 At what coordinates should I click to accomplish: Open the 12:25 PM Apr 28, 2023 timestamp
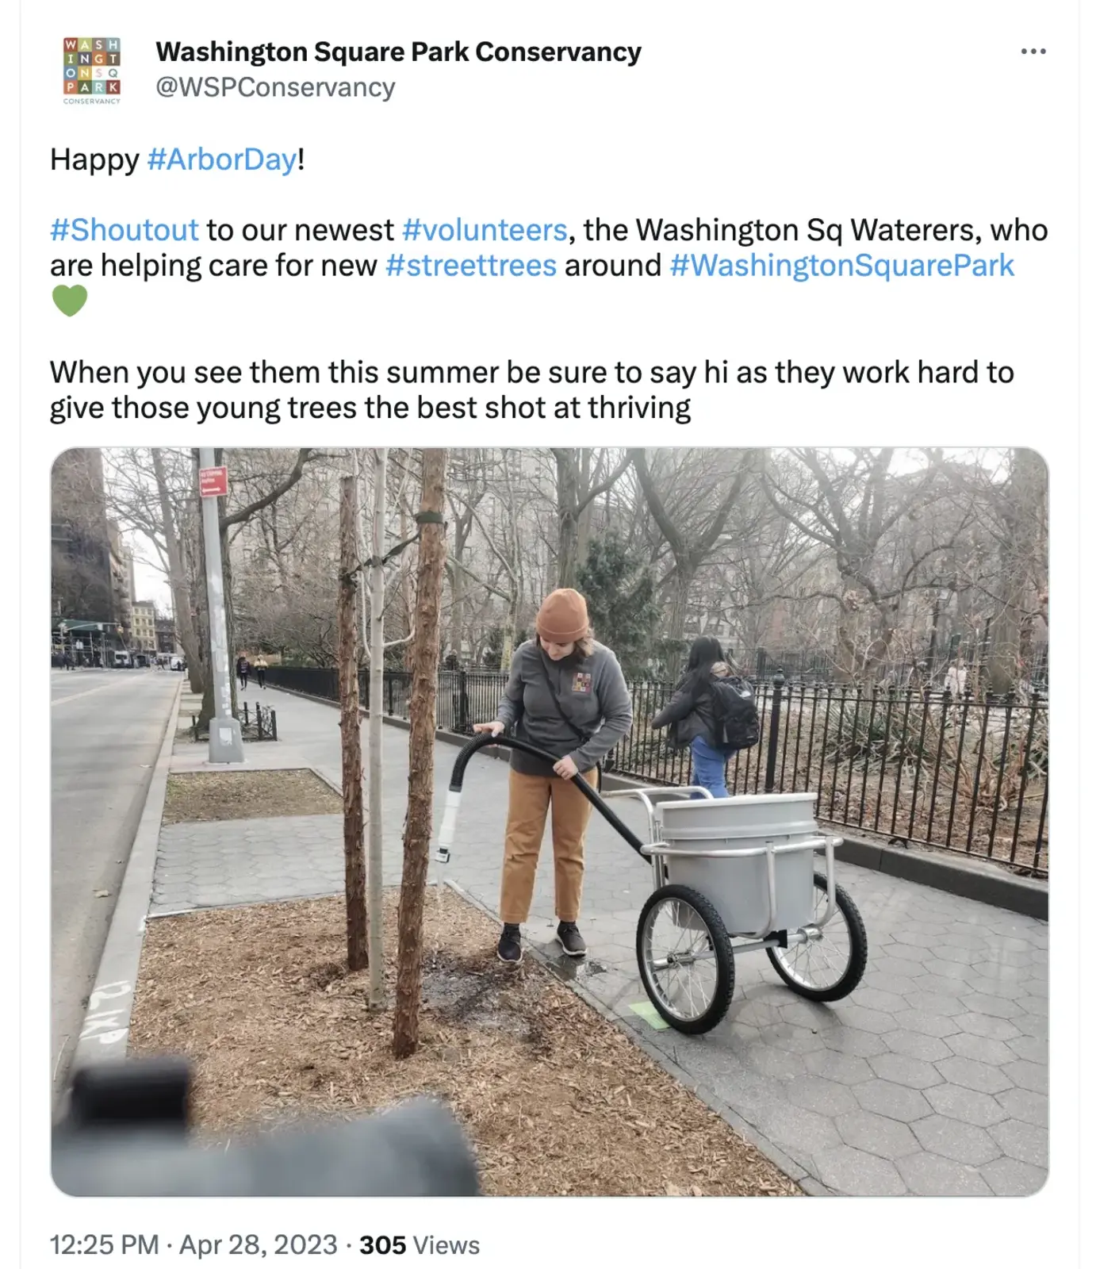pyautogui.click(x=194, y=1244)
